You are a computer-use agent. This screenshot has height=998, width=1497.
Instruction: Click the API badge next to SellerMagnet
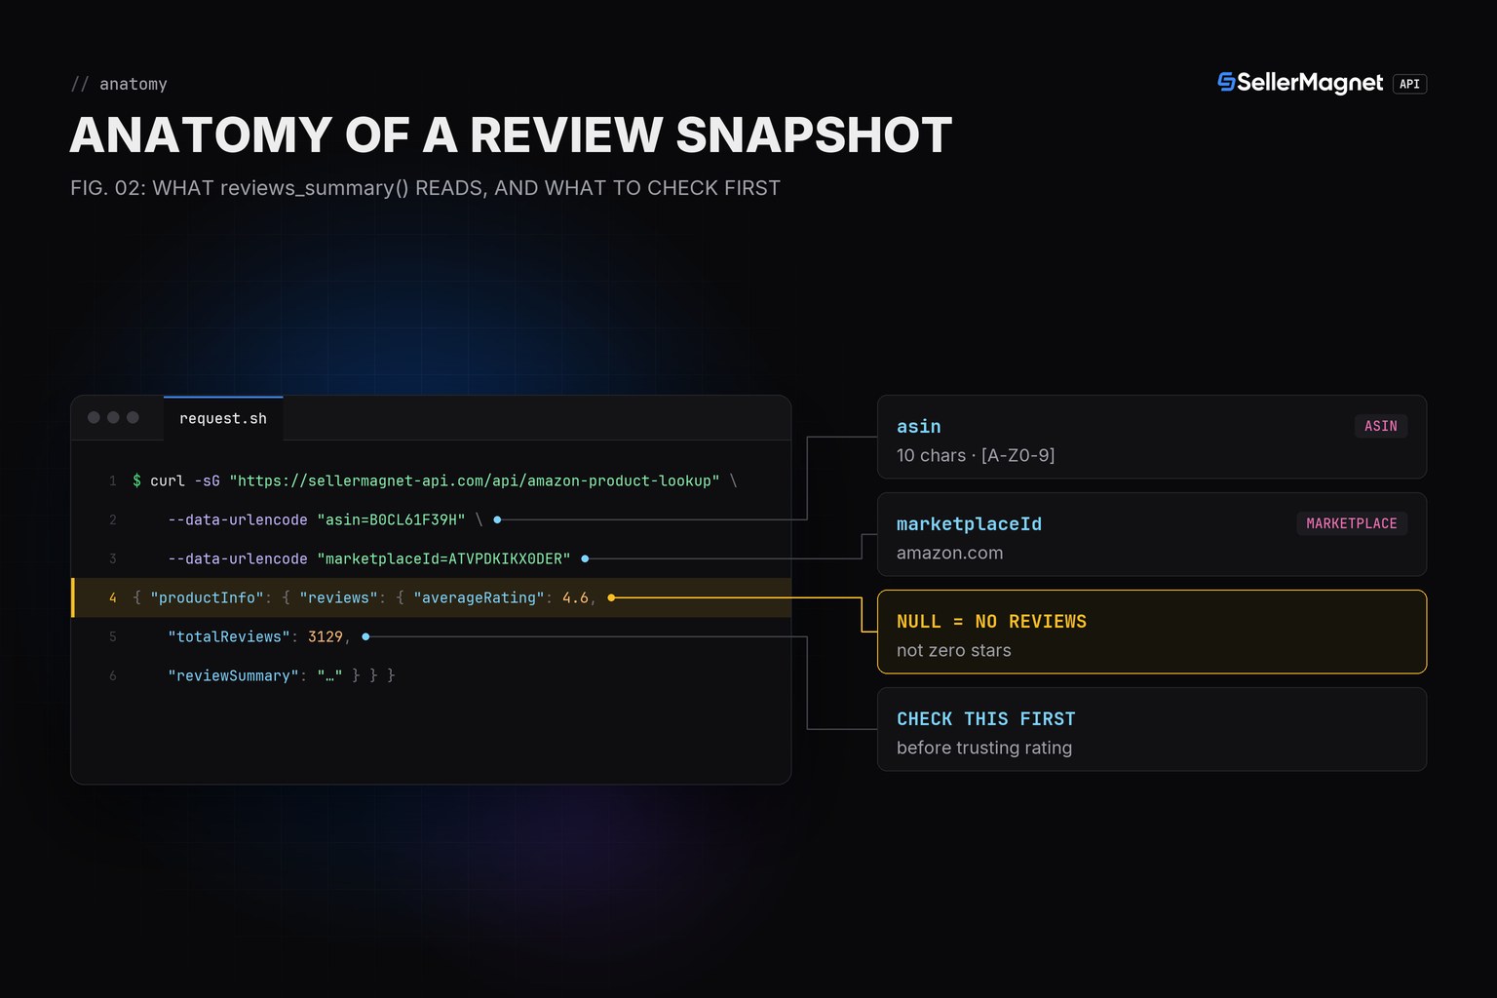(x=1409, y=84)
